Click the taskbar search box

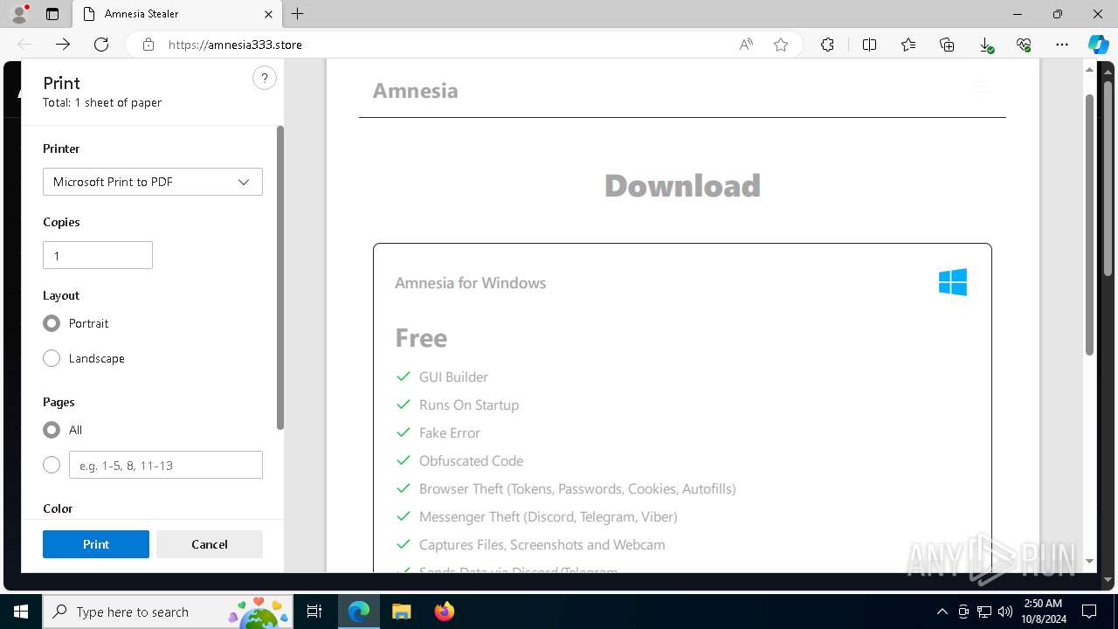point(169,612)
